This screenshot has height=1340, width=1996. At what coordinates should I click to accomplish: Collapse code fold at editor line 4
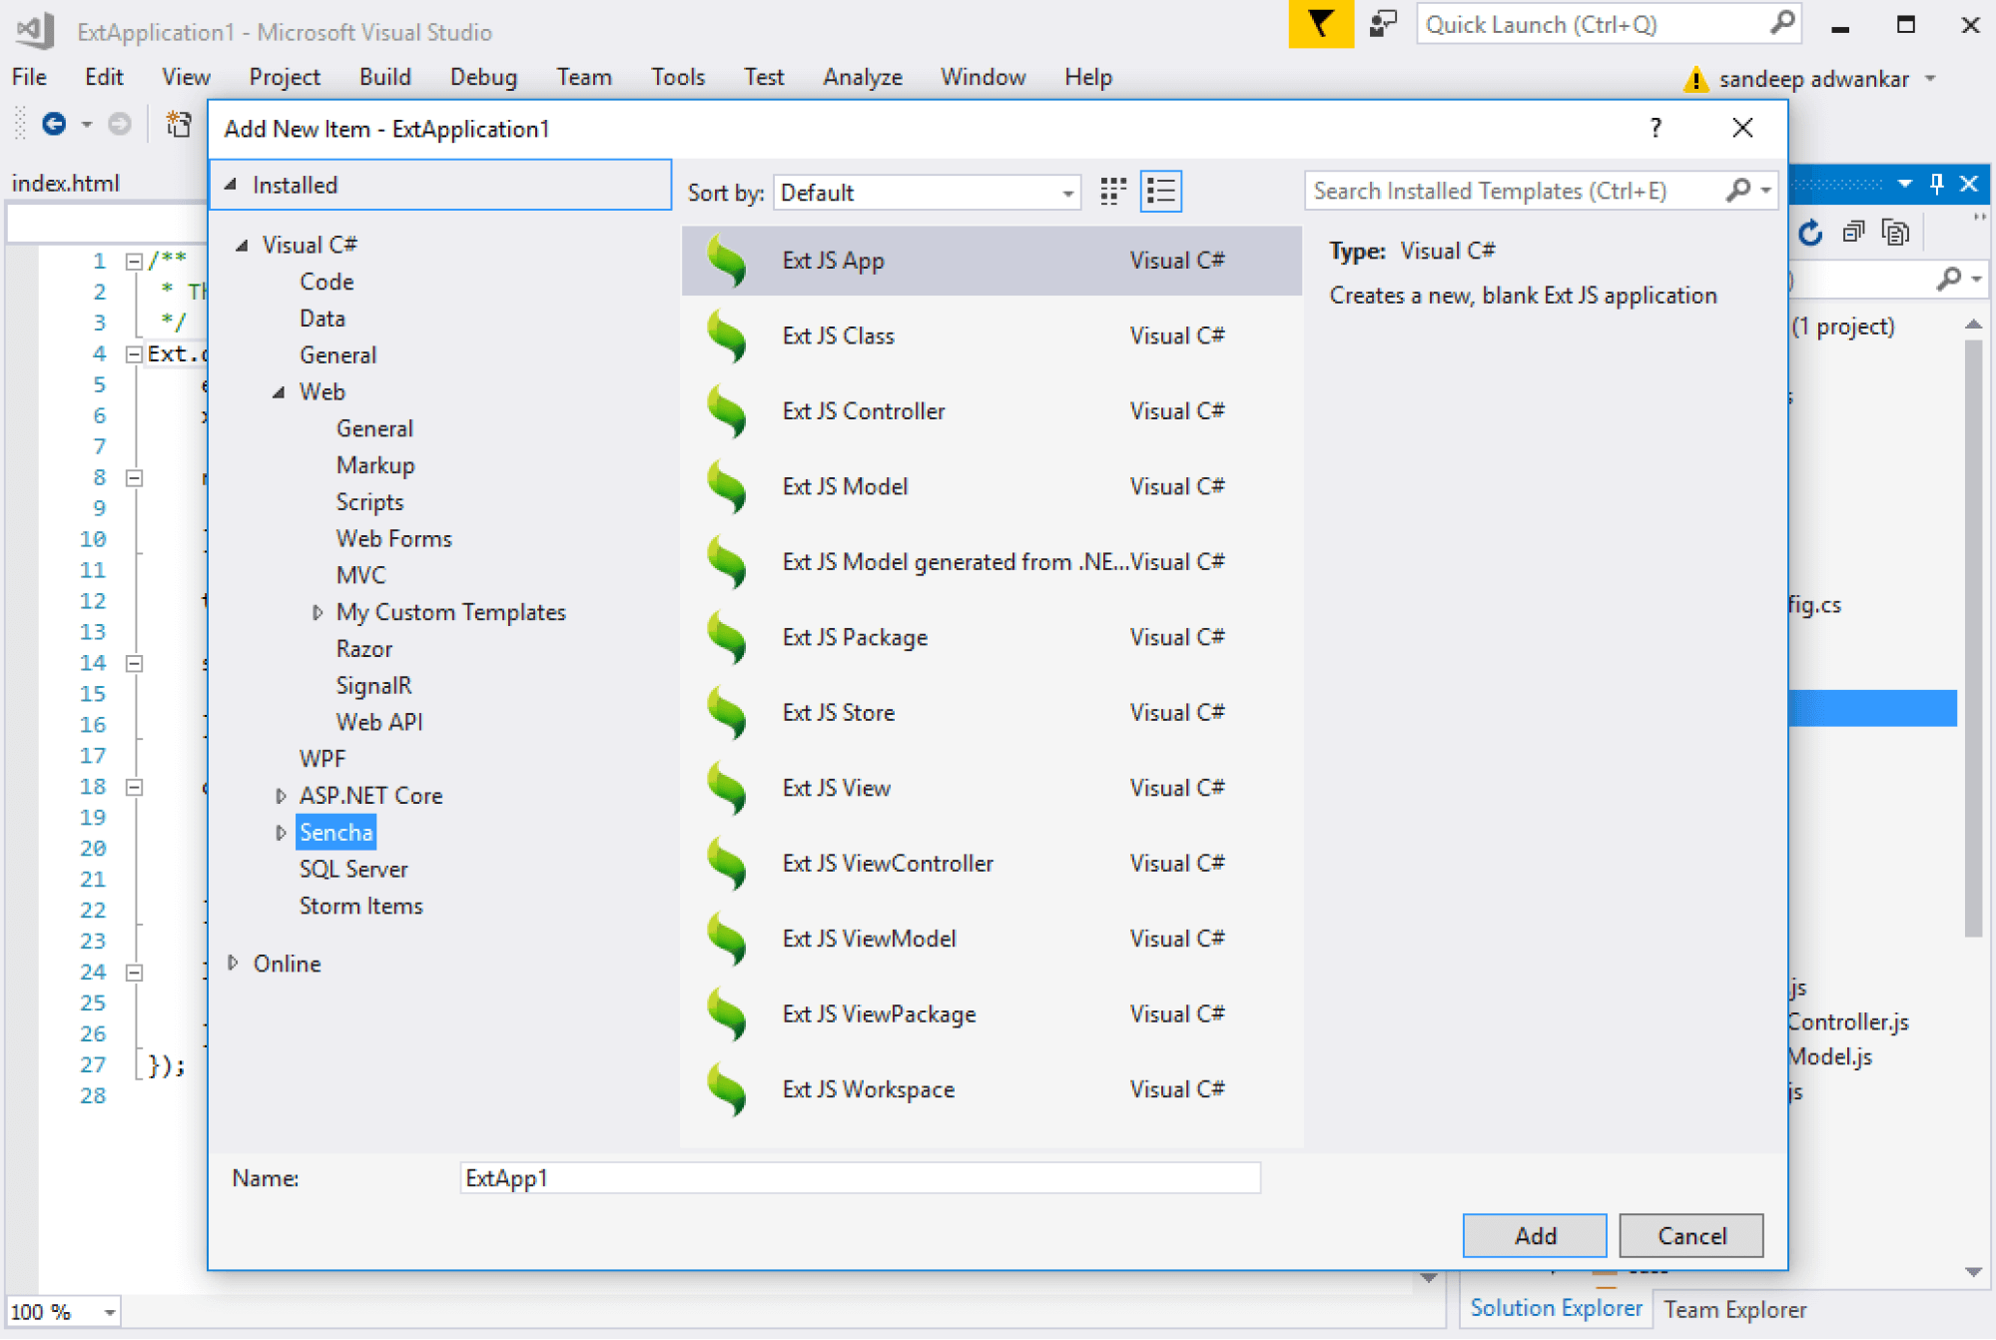(x=134, y=354)
